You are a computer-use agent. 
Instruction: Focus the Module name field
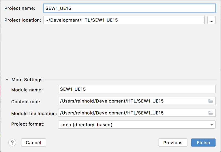[137, 89]
